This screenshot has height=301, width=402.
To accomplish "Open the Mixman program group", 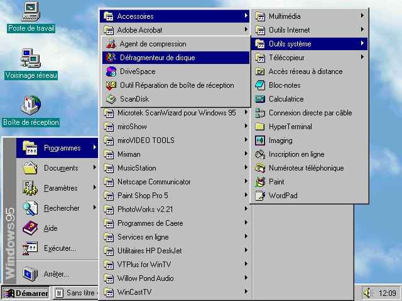I will 175,154.
